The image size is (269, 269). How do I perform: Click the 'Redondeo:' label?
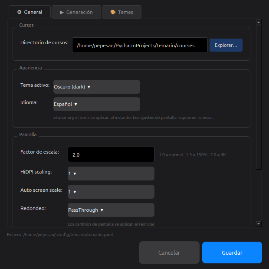33,208
